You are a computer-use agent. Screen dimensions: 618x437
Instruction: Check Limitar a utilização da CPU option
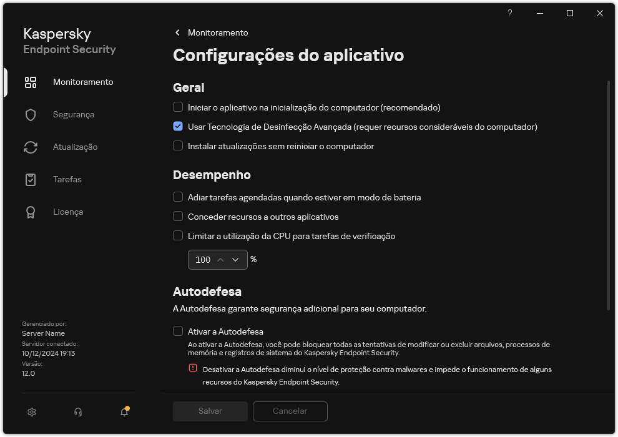click(177, 236)
